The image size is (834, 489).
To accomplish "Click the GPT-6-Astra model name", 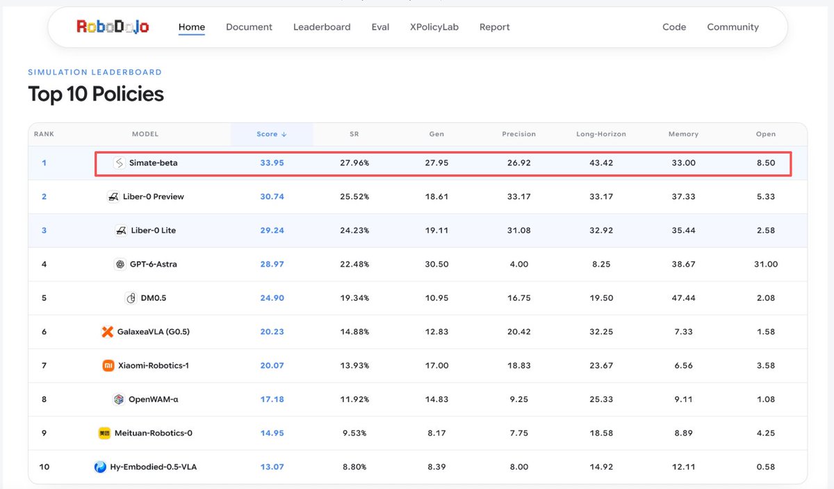I will point(154,265).
